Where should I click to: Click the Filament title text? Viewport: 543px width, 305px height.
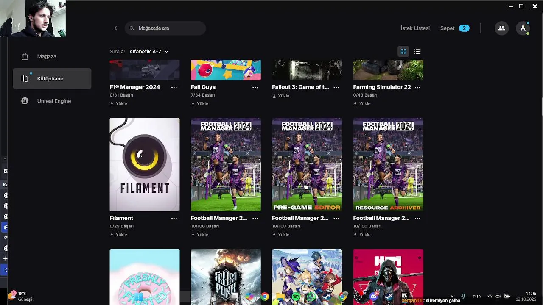tap(121, 218)
